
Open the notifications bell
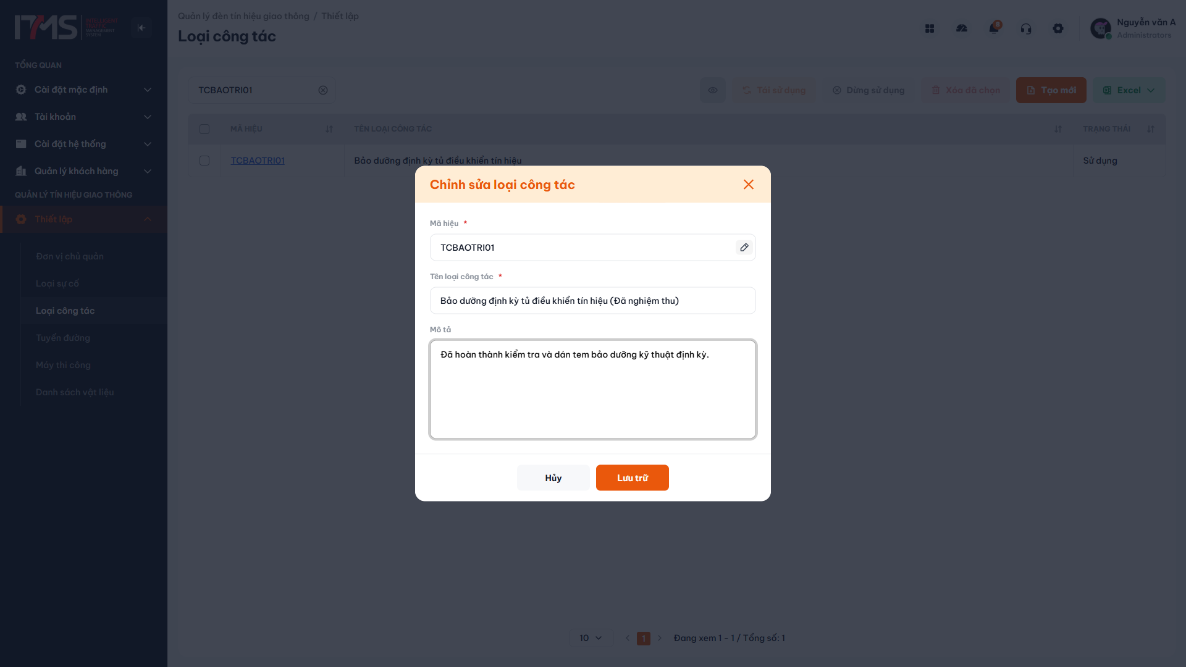click(994, 28)
